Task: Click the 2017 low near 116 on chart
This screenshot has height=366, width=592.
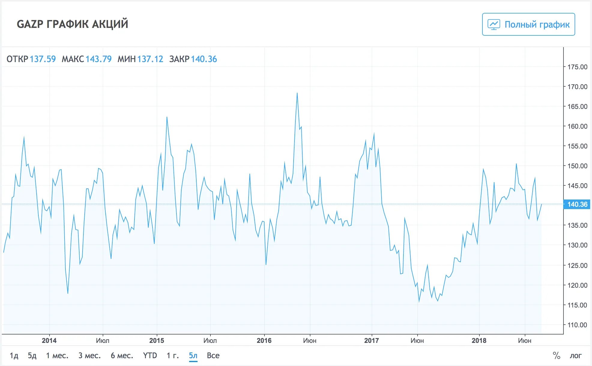Action: [419, 301]
